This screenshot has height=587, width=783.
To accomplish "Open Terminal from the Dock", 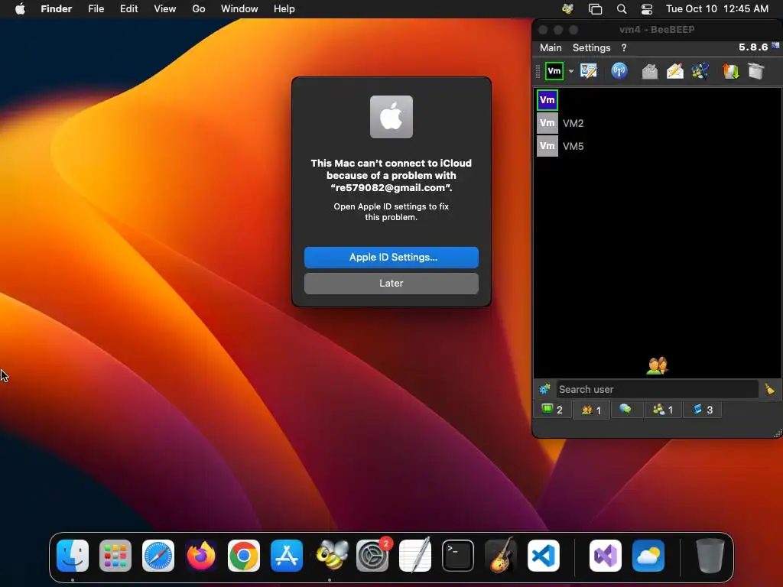I will [x=458, y=556].
